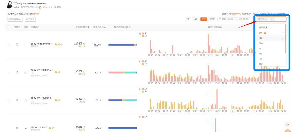Sort by the 7天展示量 column arrows
Image resolution: width=293 pixels, height=132 pixels.
[88, 27]
